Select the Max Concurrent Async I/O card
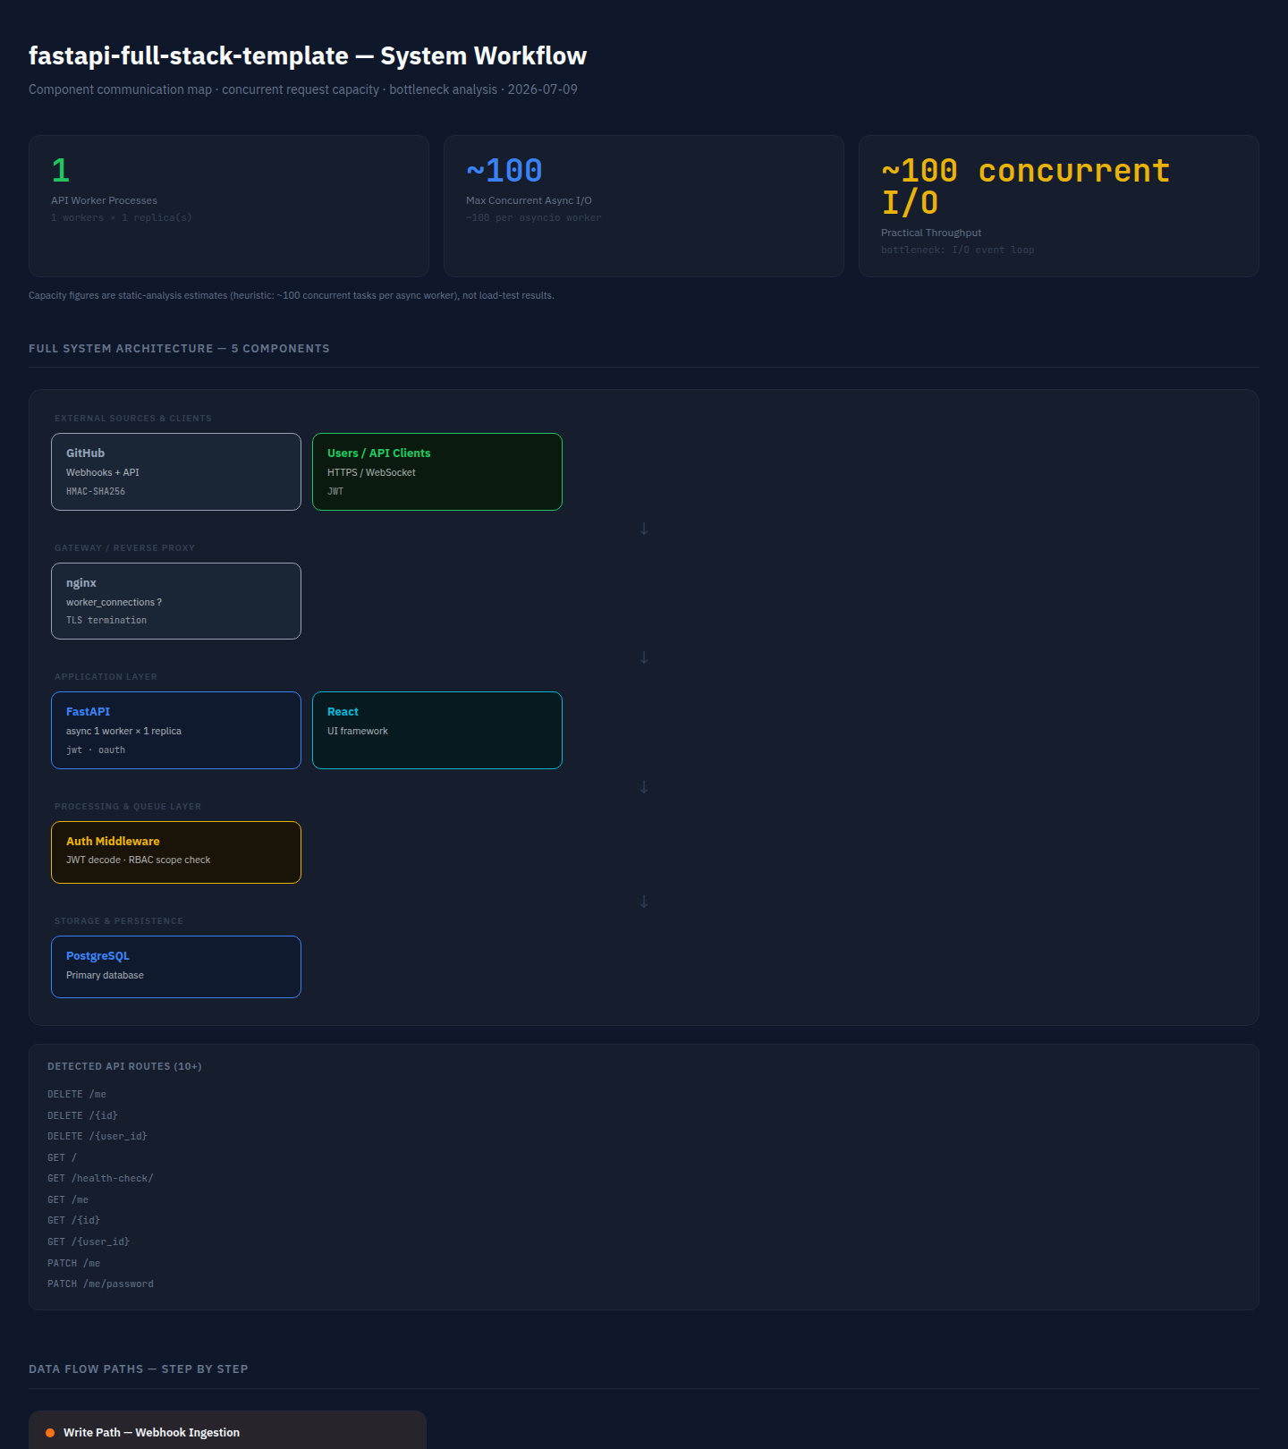The width and height of the screenshot is (1288, 1449). click(x=644, y=206)
